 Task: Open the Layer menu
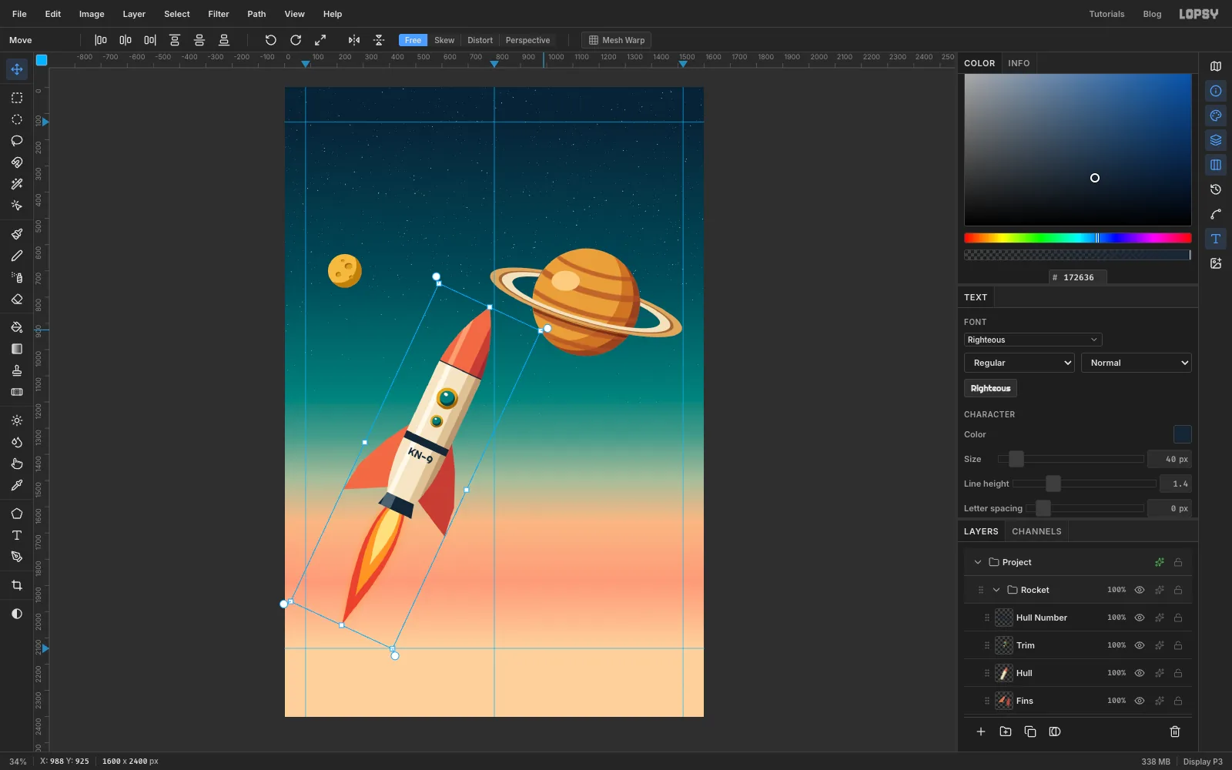click(x=134, y=14)
